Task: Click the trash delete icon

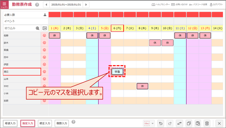Action: click(x=207, y=123)
